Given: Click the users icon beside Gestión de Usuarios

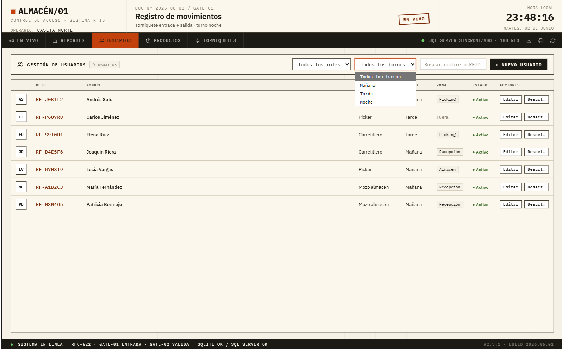Looking at the screenshot, I should click(x=20, y=64).
